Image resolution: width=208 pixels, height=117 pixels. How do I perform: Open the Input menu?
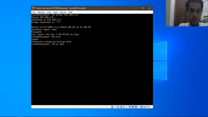56,12
